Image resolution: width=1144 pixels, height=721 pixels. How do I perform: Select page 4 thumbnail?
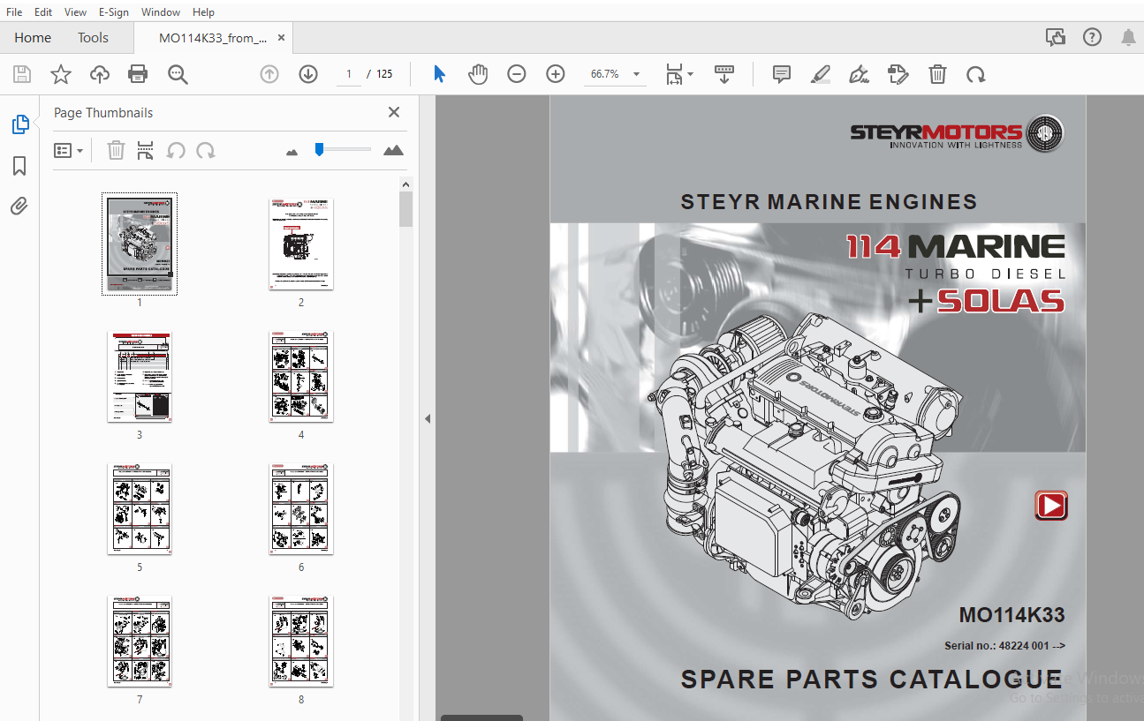[x=301, y=376]
